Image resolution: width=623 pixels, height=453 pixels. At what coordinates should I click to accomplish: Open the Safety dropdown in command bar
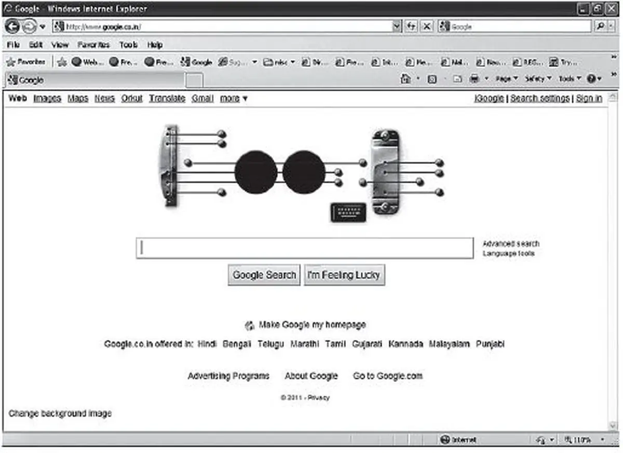click(x=538, y=79)
